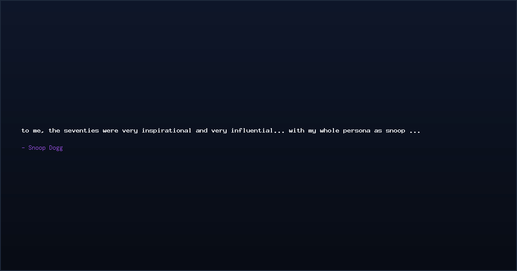Click the word "my" in the quote
Viewport: 517px width, 271px height.
click(312, 131)
